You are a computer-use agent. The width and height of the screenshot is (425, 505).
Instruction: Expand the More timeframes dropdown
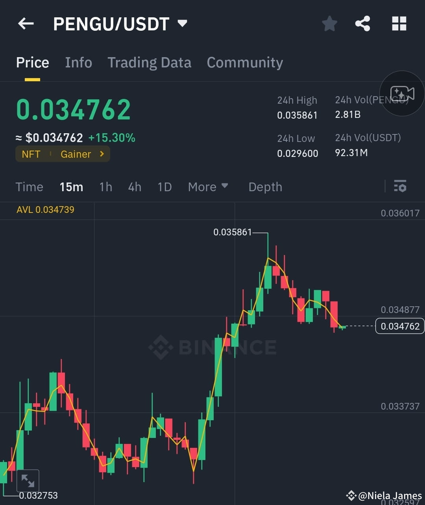(x=208, y=187)
